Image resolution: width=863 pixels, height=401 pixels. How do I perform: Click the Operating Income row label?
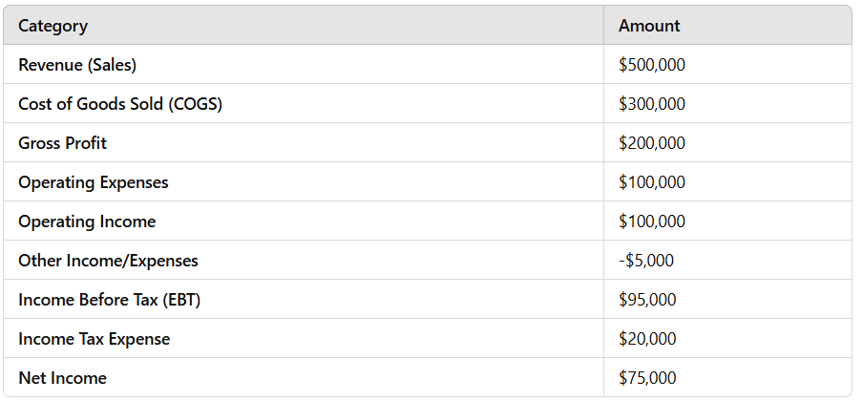(x=87, y=222)
